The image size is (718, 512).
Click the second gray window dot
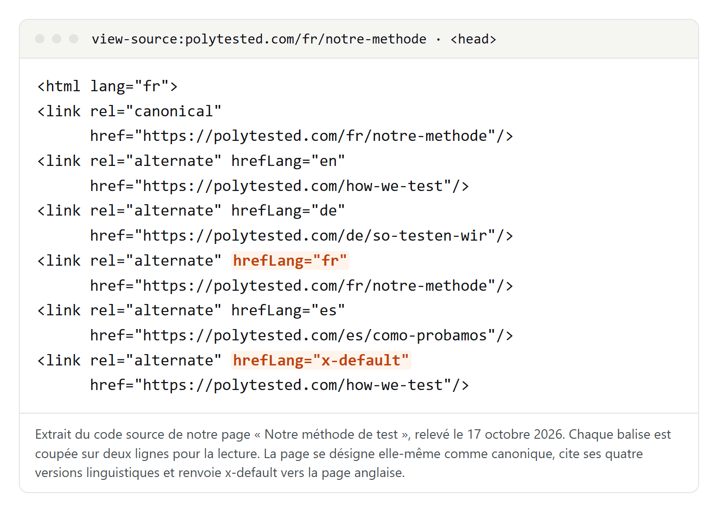(57, 39)
